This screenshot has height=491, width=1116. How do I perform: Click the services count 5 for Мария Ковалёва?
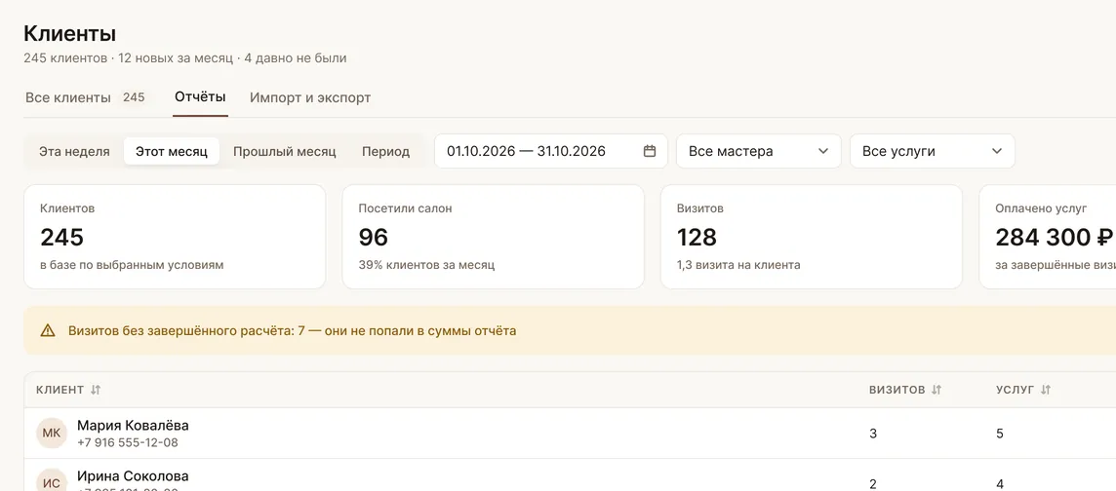[1000, 434]
